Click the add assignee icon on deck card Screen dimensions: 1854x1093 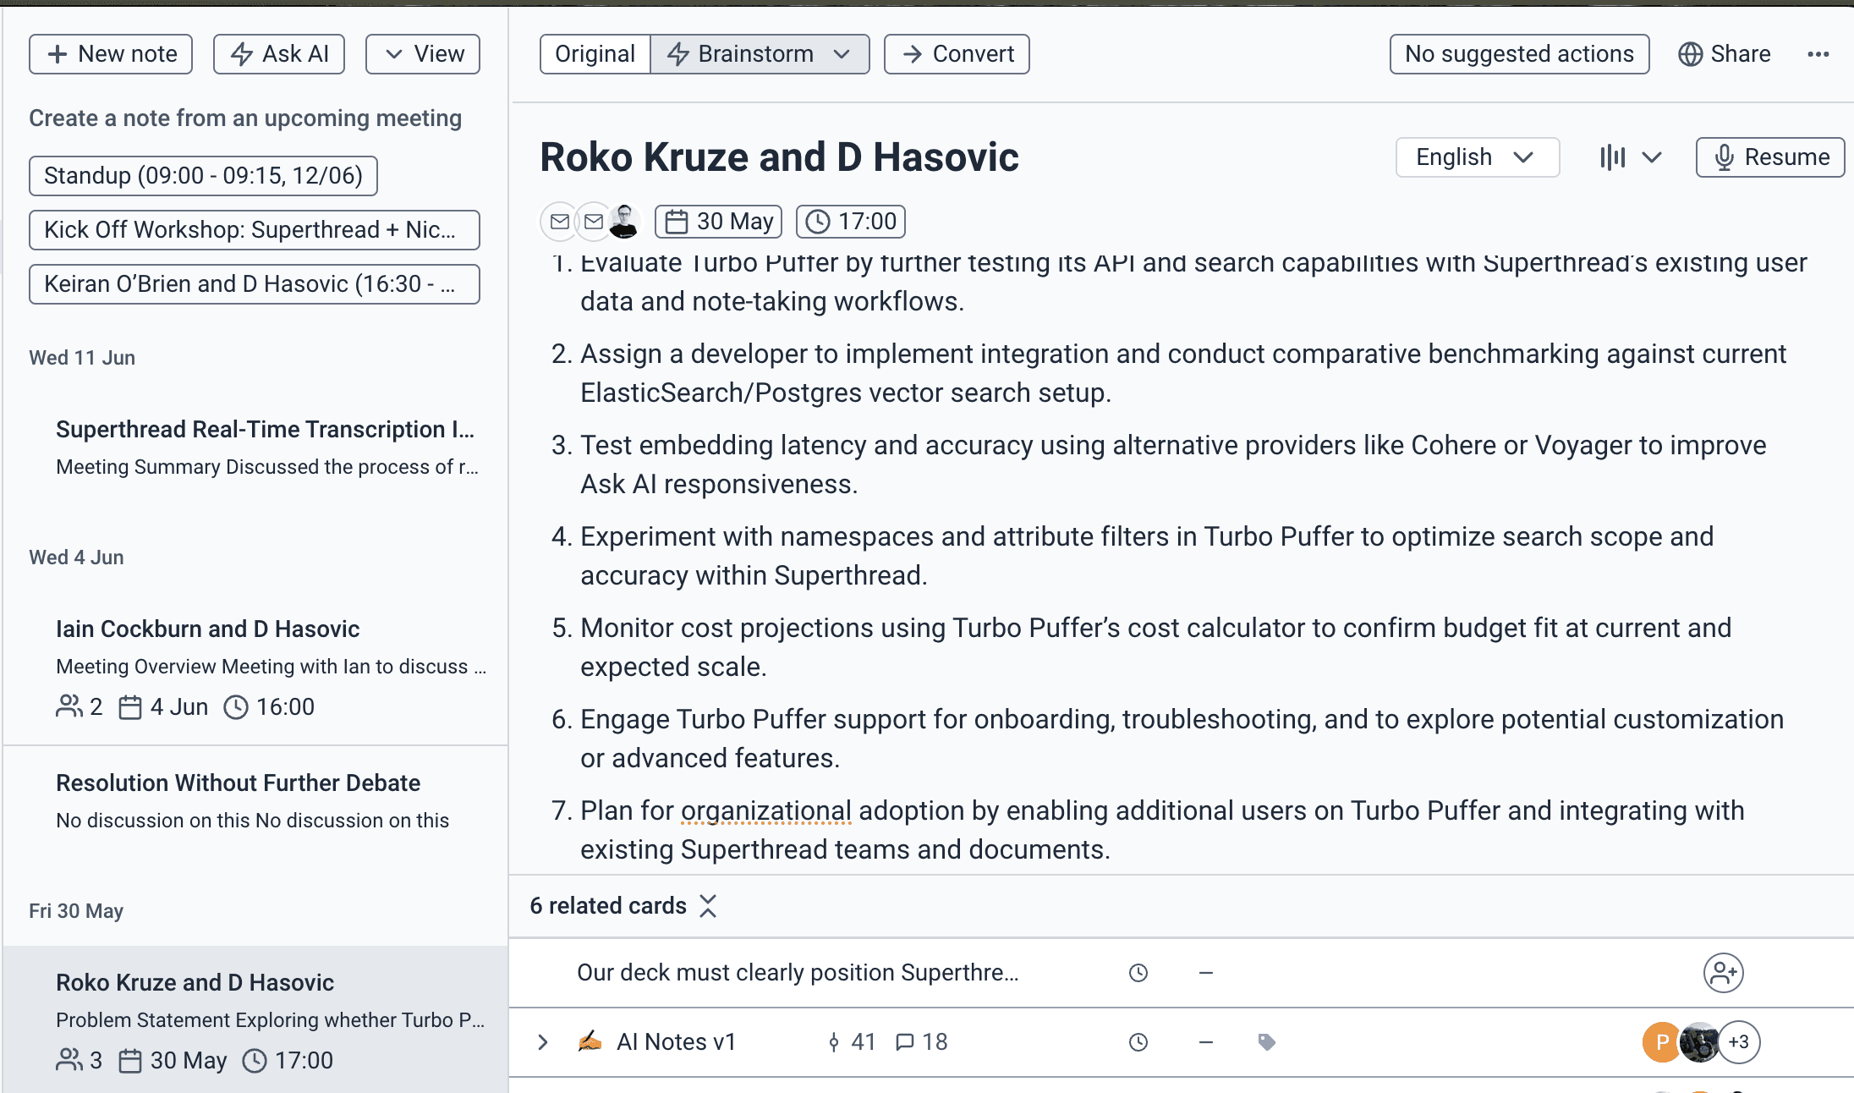(x=1723, y=973)
